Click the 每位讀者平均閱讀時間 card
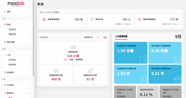This screenshot has height=98, width=186. pyautogui.click(x=131, y=53)
